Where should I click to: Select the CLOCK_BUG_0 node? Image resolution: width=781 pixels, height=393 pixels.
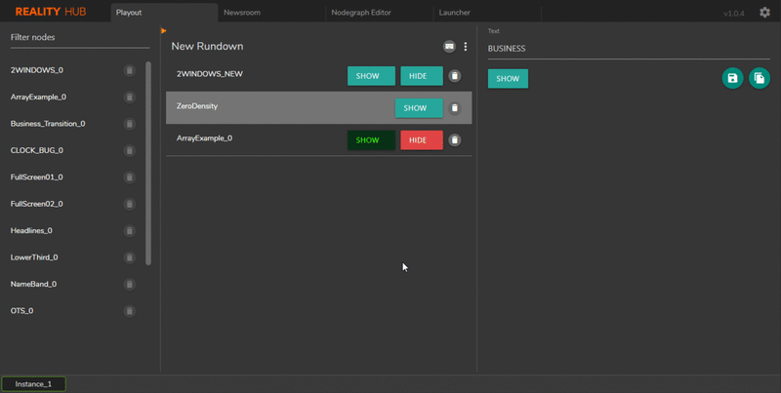tap(37, 151)
